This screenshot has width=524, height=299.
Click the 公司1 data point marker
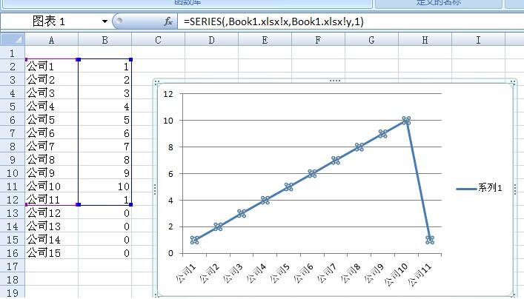point(194,240)
